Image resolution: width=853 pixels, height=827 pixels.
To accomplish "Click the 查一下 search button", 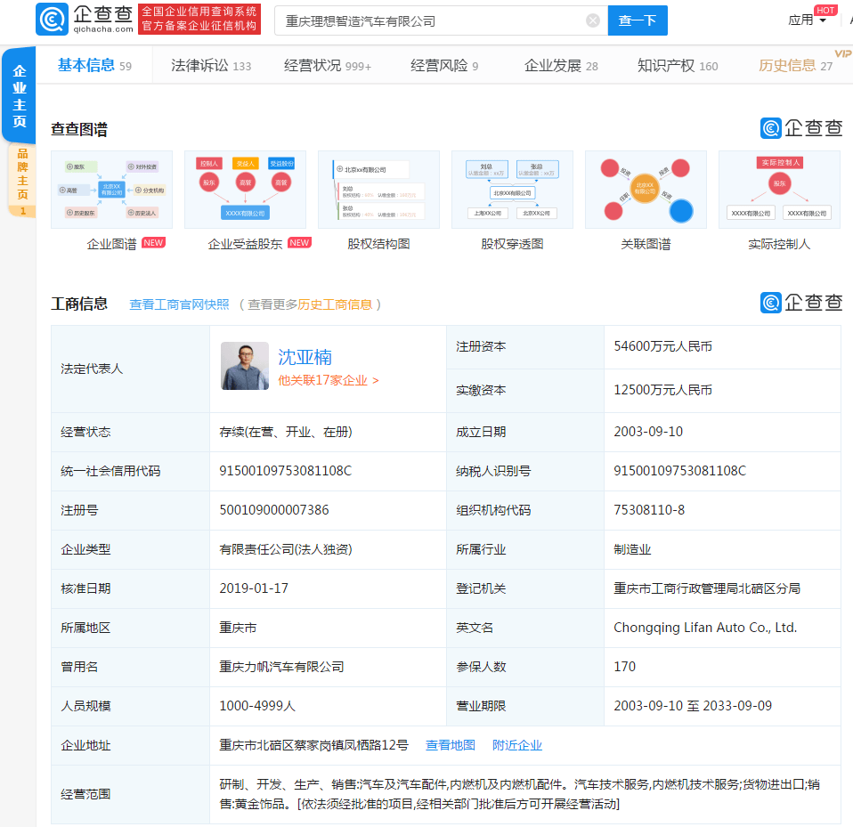I will pyautogui.click(x=638, y=20).
